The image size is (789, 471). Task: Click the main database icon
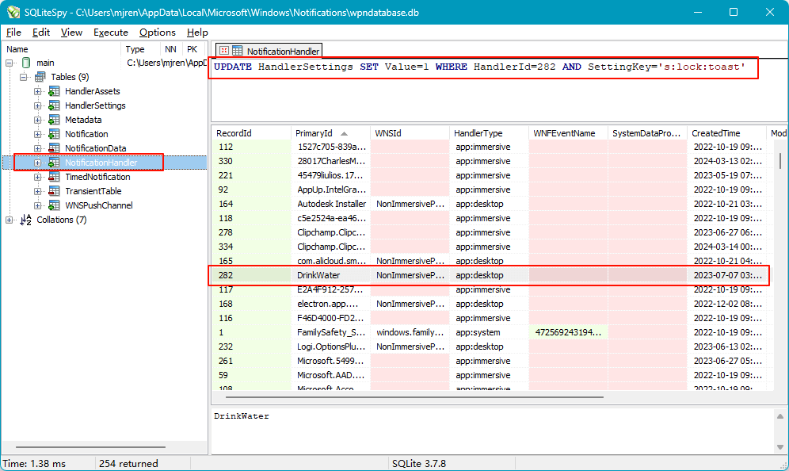[26, 63]
